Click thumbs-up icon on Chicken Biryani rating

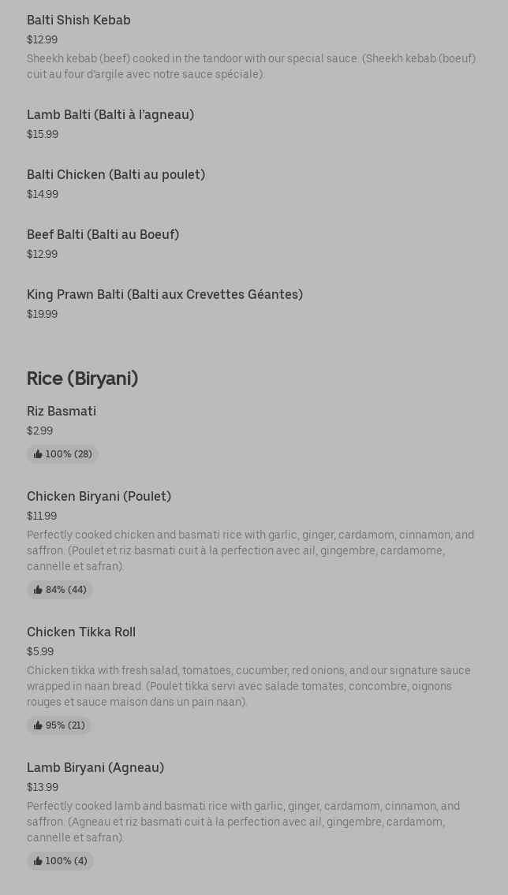pos(38,590)
